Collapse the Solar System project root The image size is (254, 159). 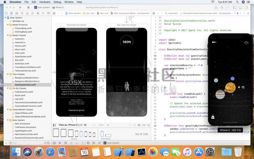[5, 18]
